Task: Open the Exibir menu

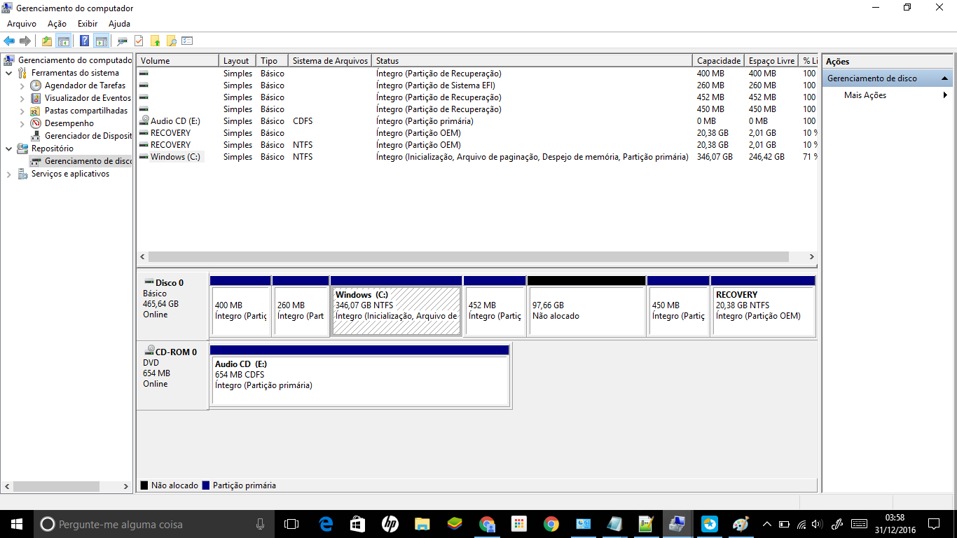Action: (x=88, y=24)
